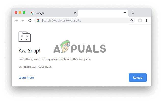The image size is (163, 102).
Task: Click the sad folder error icon
Action: [x=25, y=36]
